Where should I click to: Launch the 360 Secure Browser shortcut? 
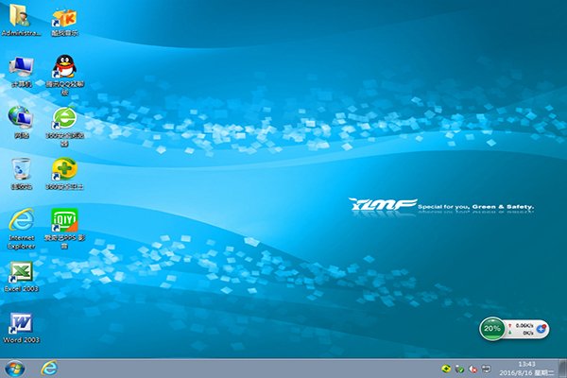(63, 119)
